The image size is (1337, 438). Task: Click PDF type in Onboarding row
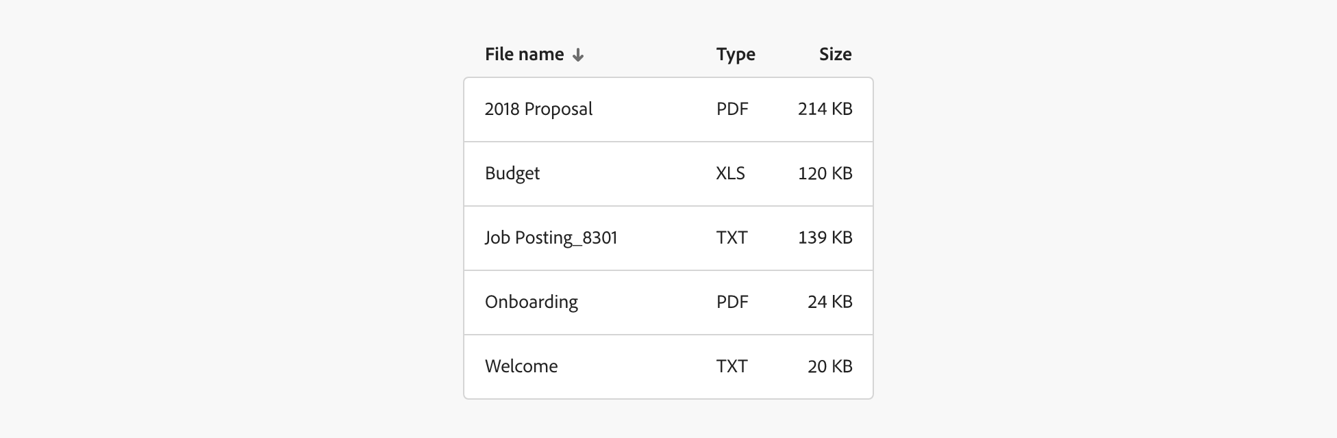pos(732,302)
